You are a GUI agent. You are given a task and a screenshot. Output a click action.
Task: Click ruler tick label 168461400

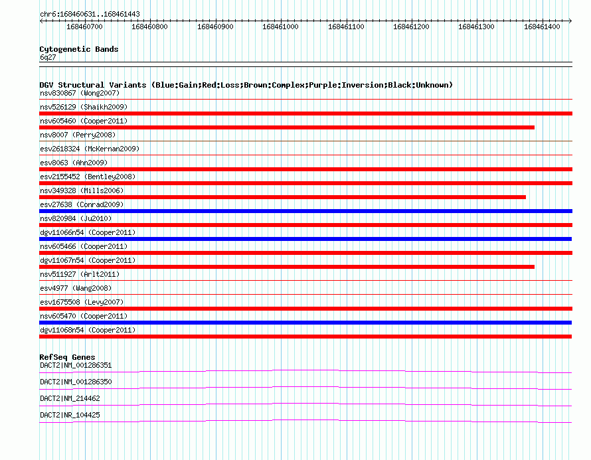[x=542, y=27]
